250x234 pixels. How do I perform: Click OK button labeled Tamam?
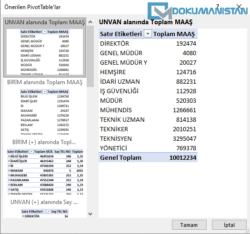pyautogui.click(x=189, y=225)
